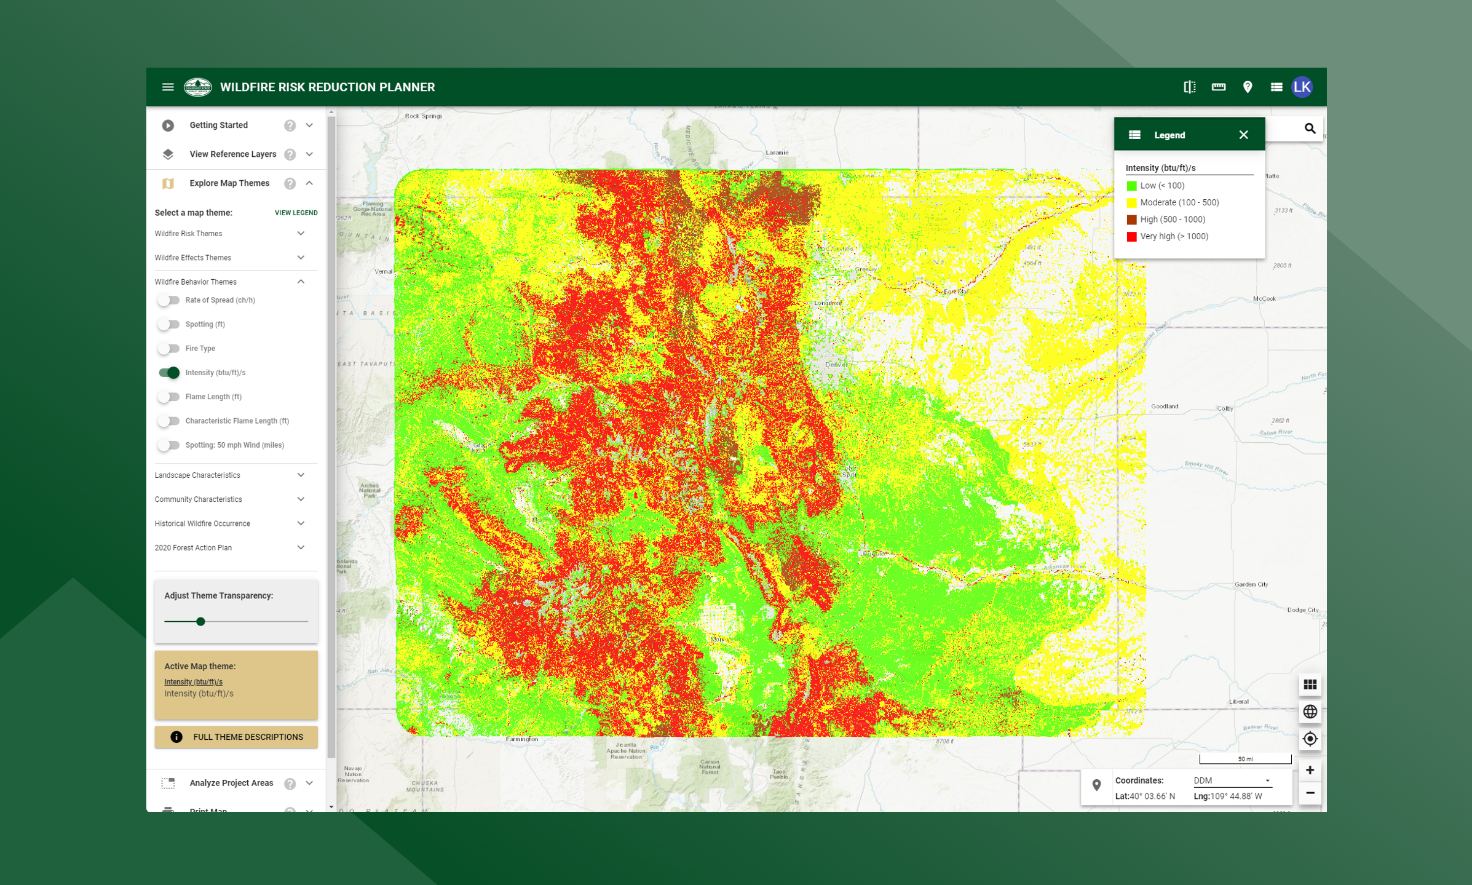Enable the Flame Length (ft) toggle
This screenshot has width=1472, height=885.
pos(168,397)
